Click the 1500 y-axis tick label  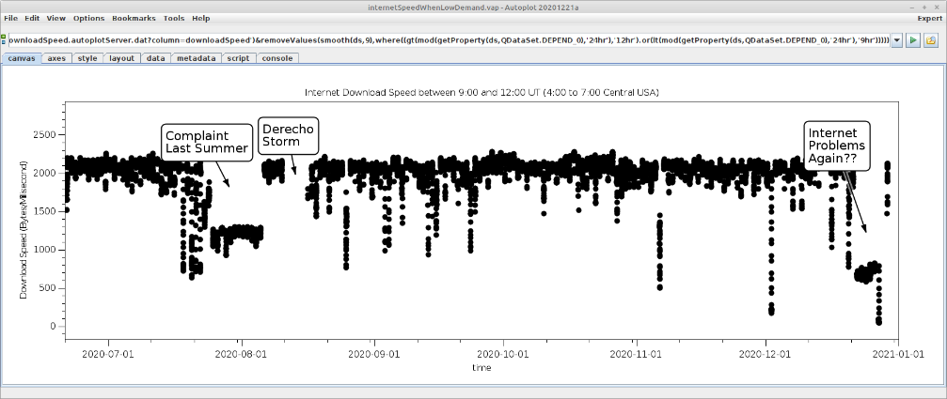pos(47,211)
